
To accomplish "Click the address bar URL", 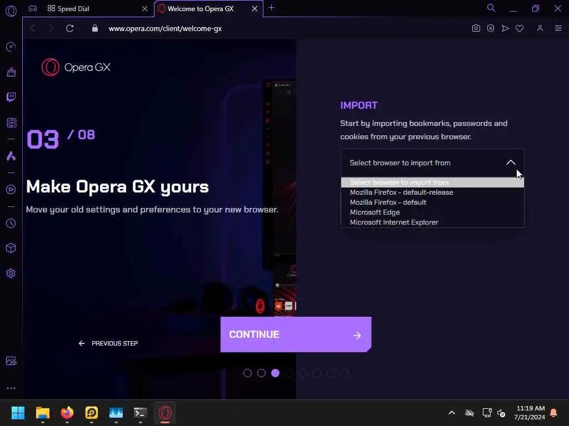I will coord(165,29).
